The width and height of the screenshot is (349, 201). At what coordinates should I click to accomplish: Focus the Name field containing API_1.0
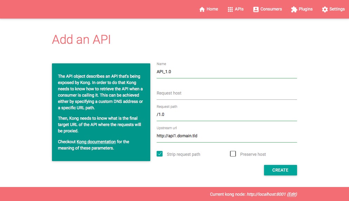point(226,72)
